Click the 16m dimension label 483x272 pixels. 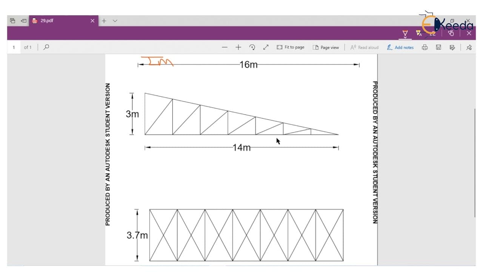pyautogui.click(x=248, y=65)
